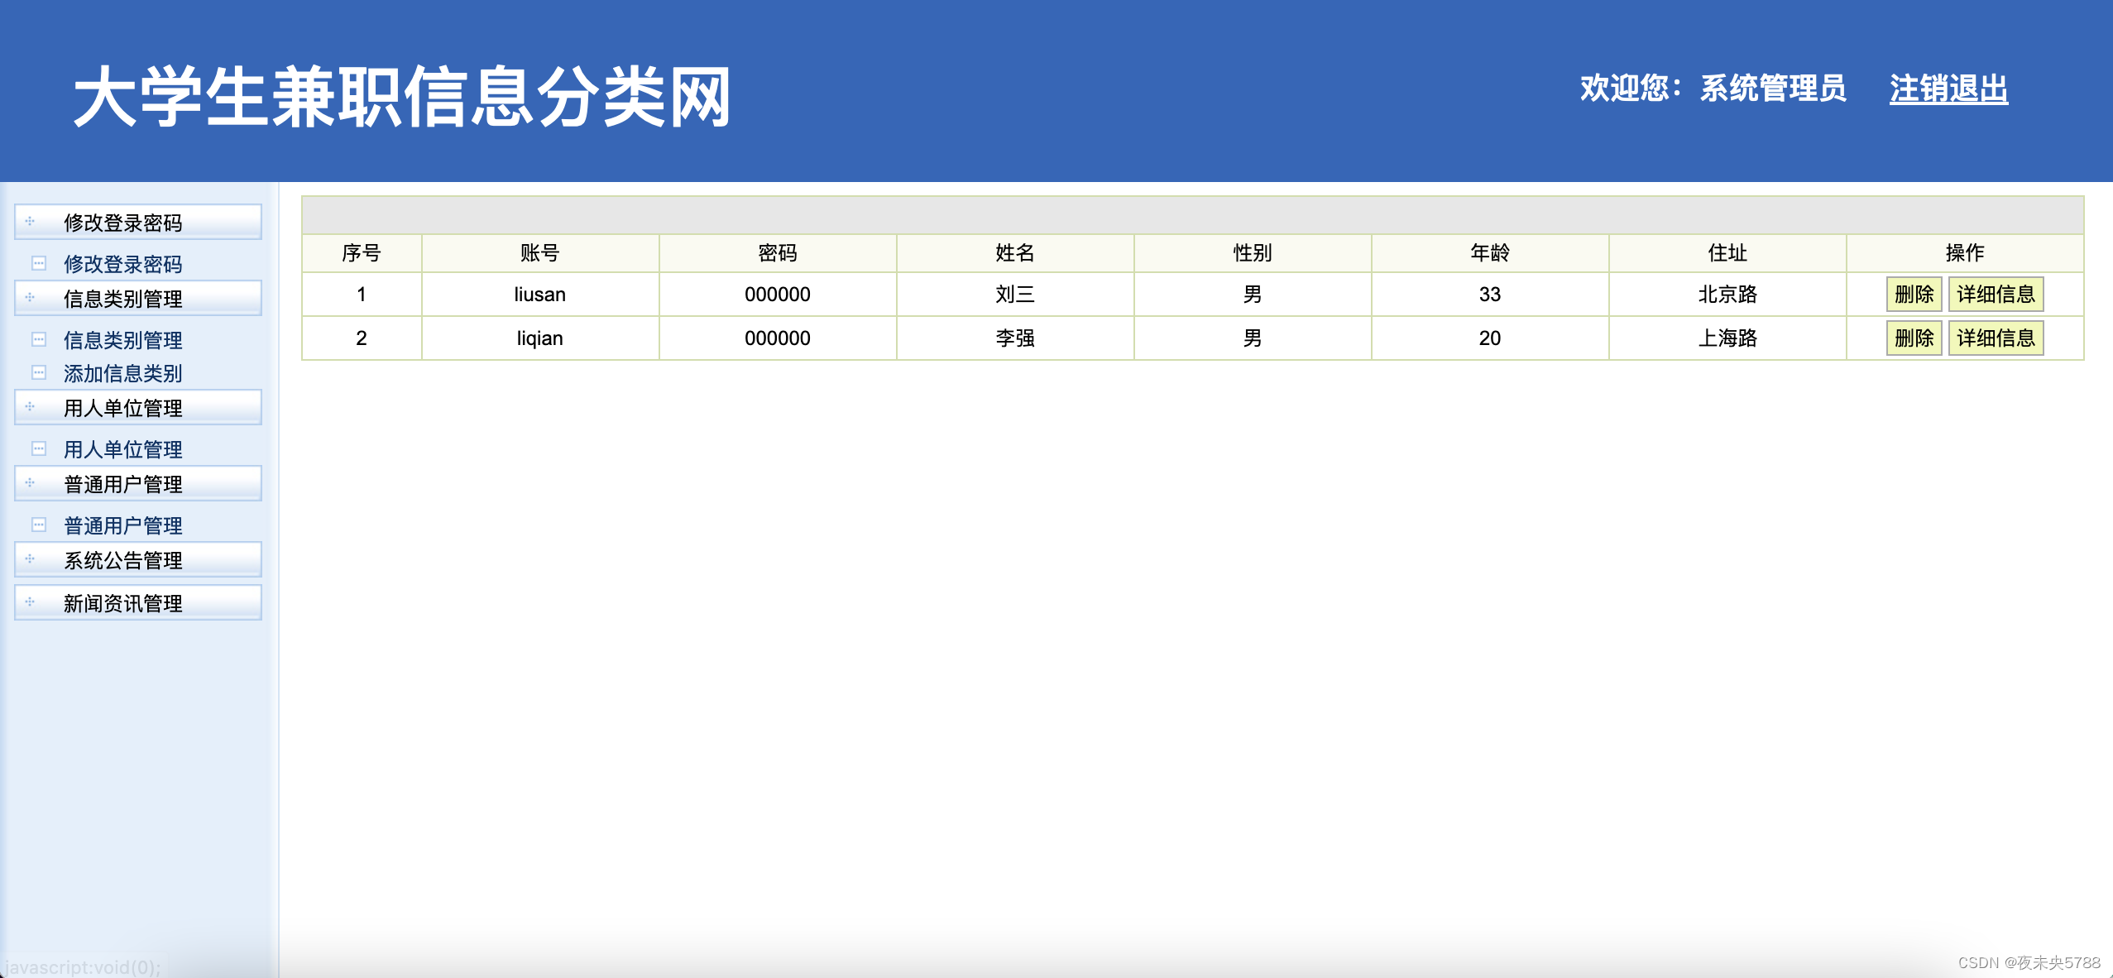Delete user liusan with 删除 button
Image resolution: width=2113 pixels, height=978 pixels.
pyautogui.click(x=1914, y=295)
